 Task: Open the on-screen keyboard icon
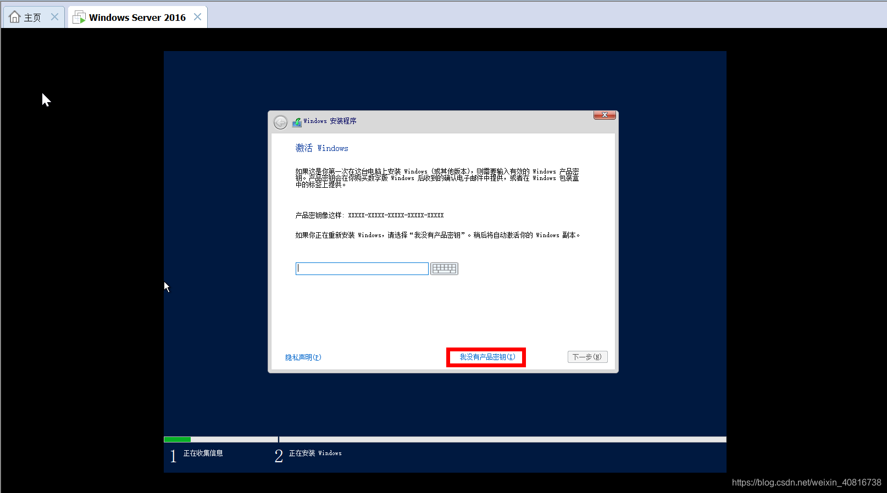click(x=444, y=268)
